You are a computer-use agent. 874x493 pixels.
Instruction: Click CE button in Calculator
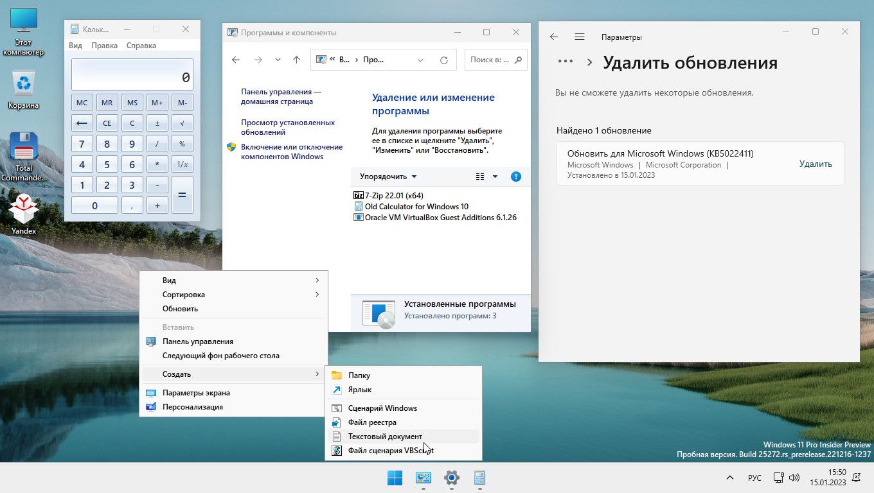click(107, 123)
